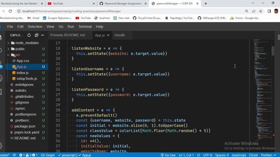Open a new browser tab
The height and width of the screenshot is (157, 280).
[x=206, y=3]
